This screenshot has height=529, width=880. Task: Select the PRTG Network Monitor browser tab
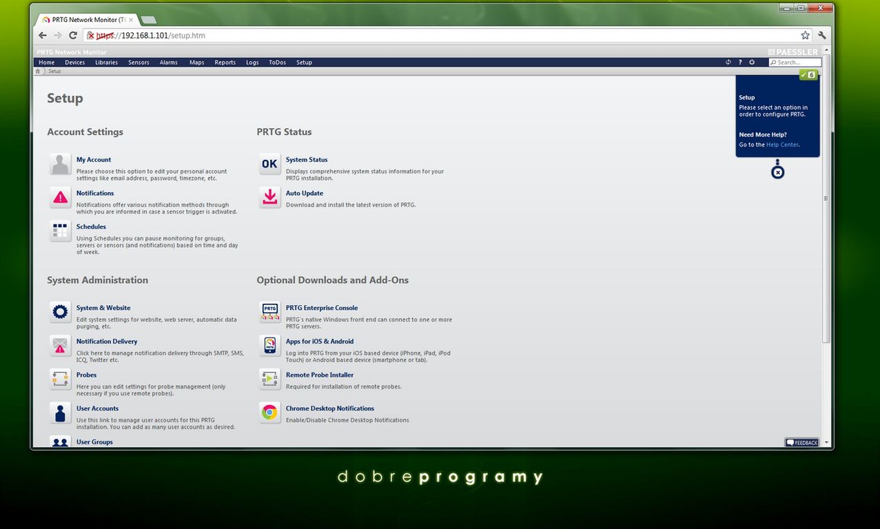coord(86,20)
